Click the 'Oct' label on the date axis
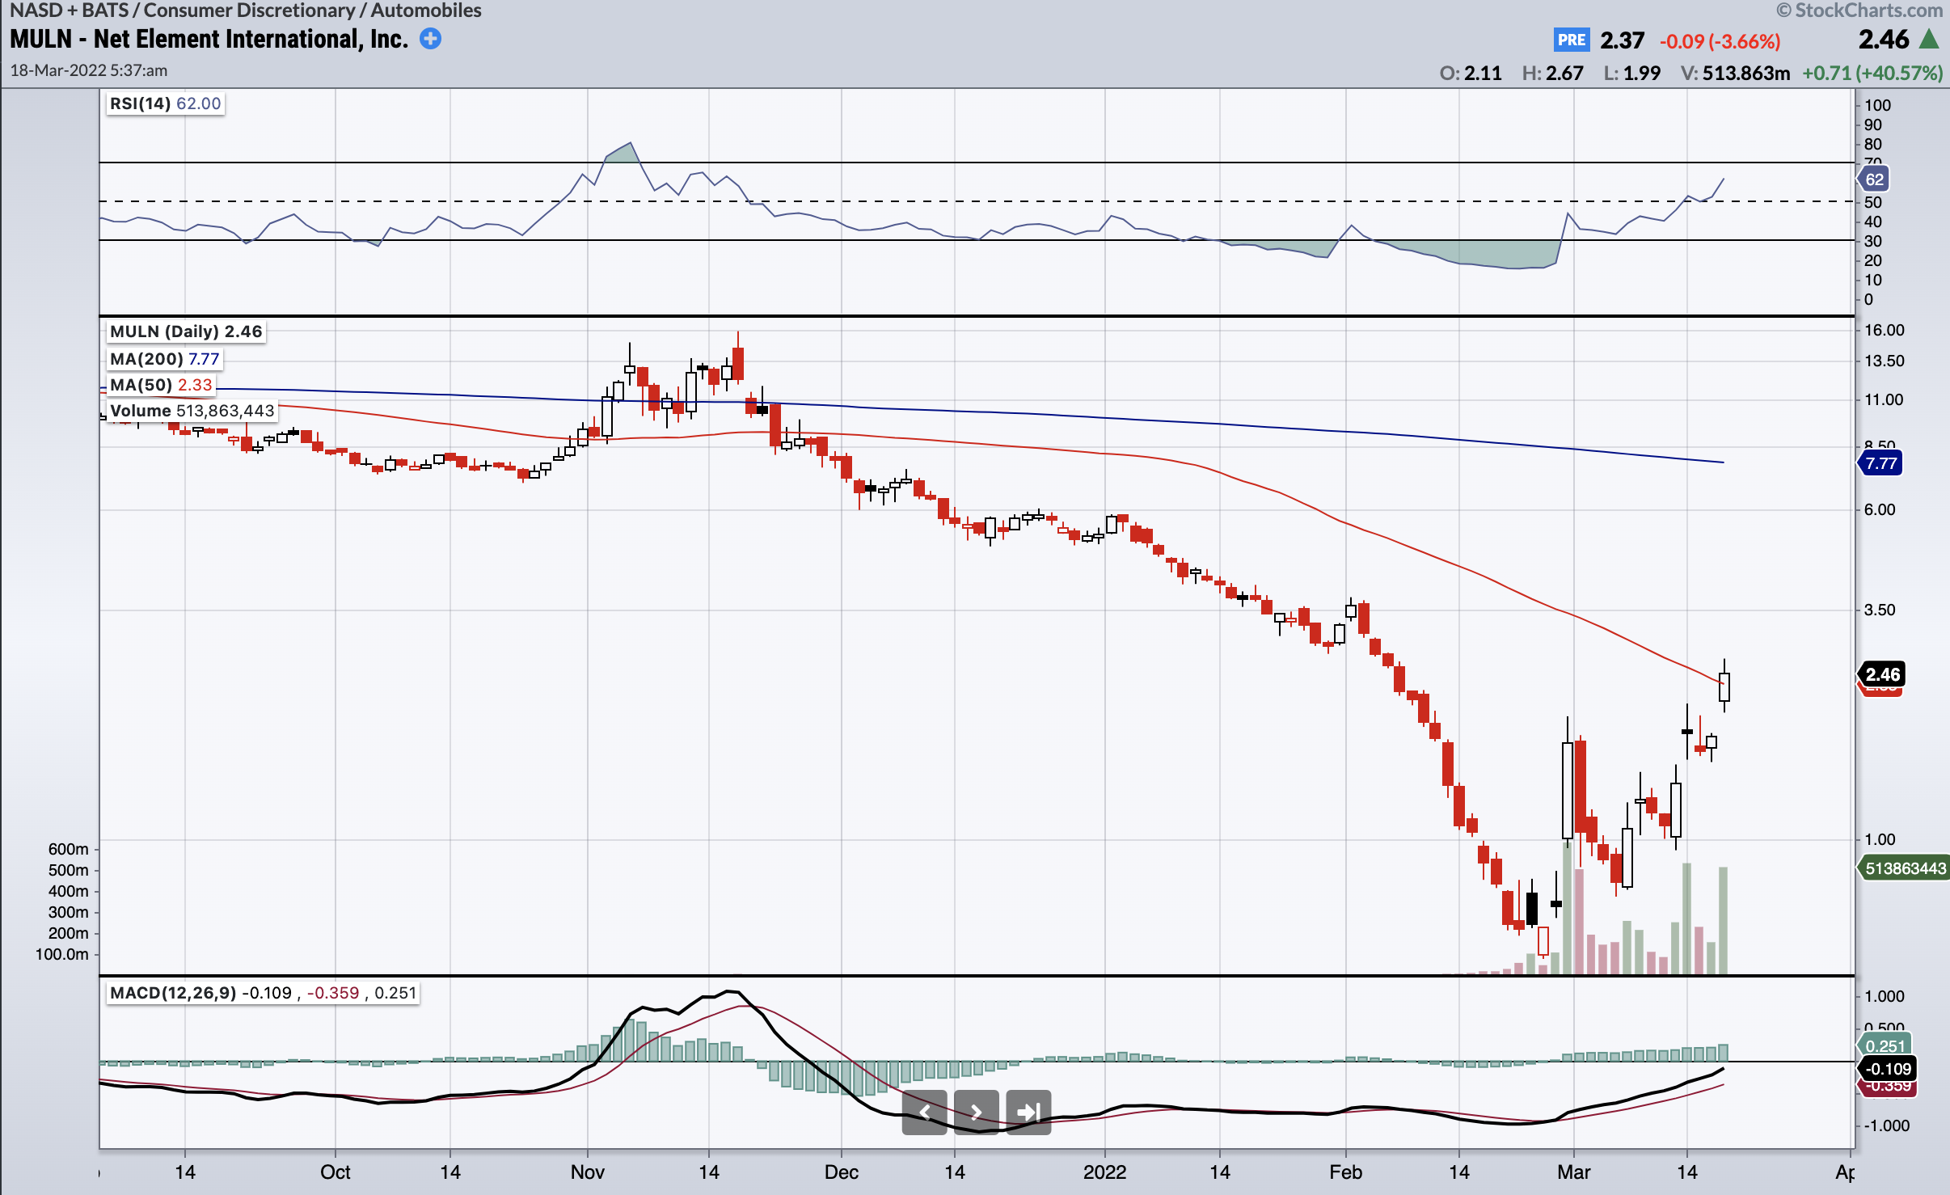This screenshot has height=1195, width=1950. (336, 1172)
